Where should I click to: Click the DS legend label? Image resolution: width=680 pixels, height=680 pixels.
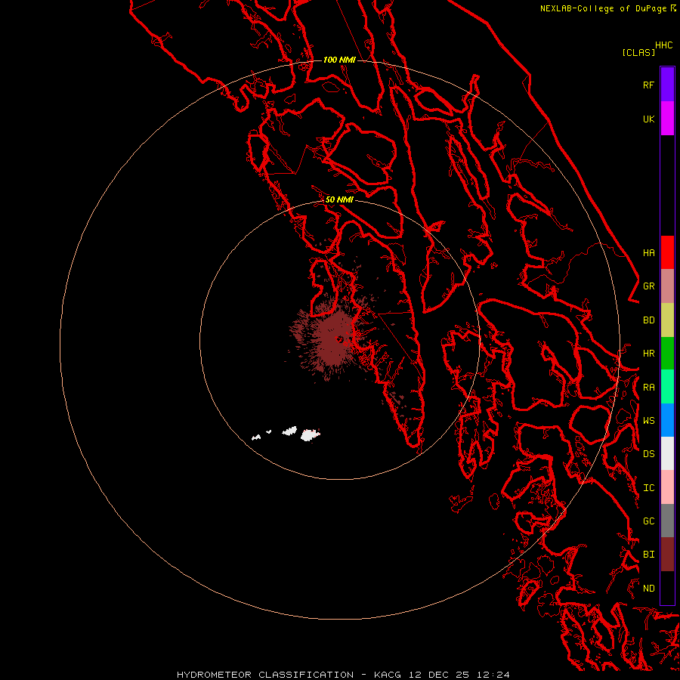pyautogui.click(x=648, y=454)
